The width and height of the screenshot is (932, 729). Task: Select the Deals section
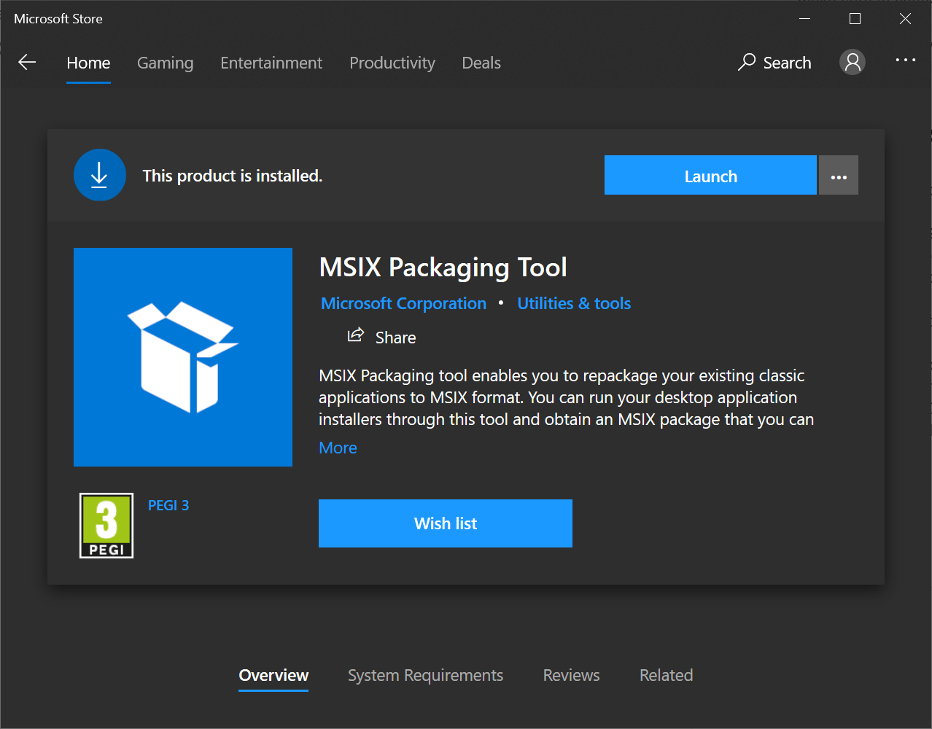pos(481,63)
